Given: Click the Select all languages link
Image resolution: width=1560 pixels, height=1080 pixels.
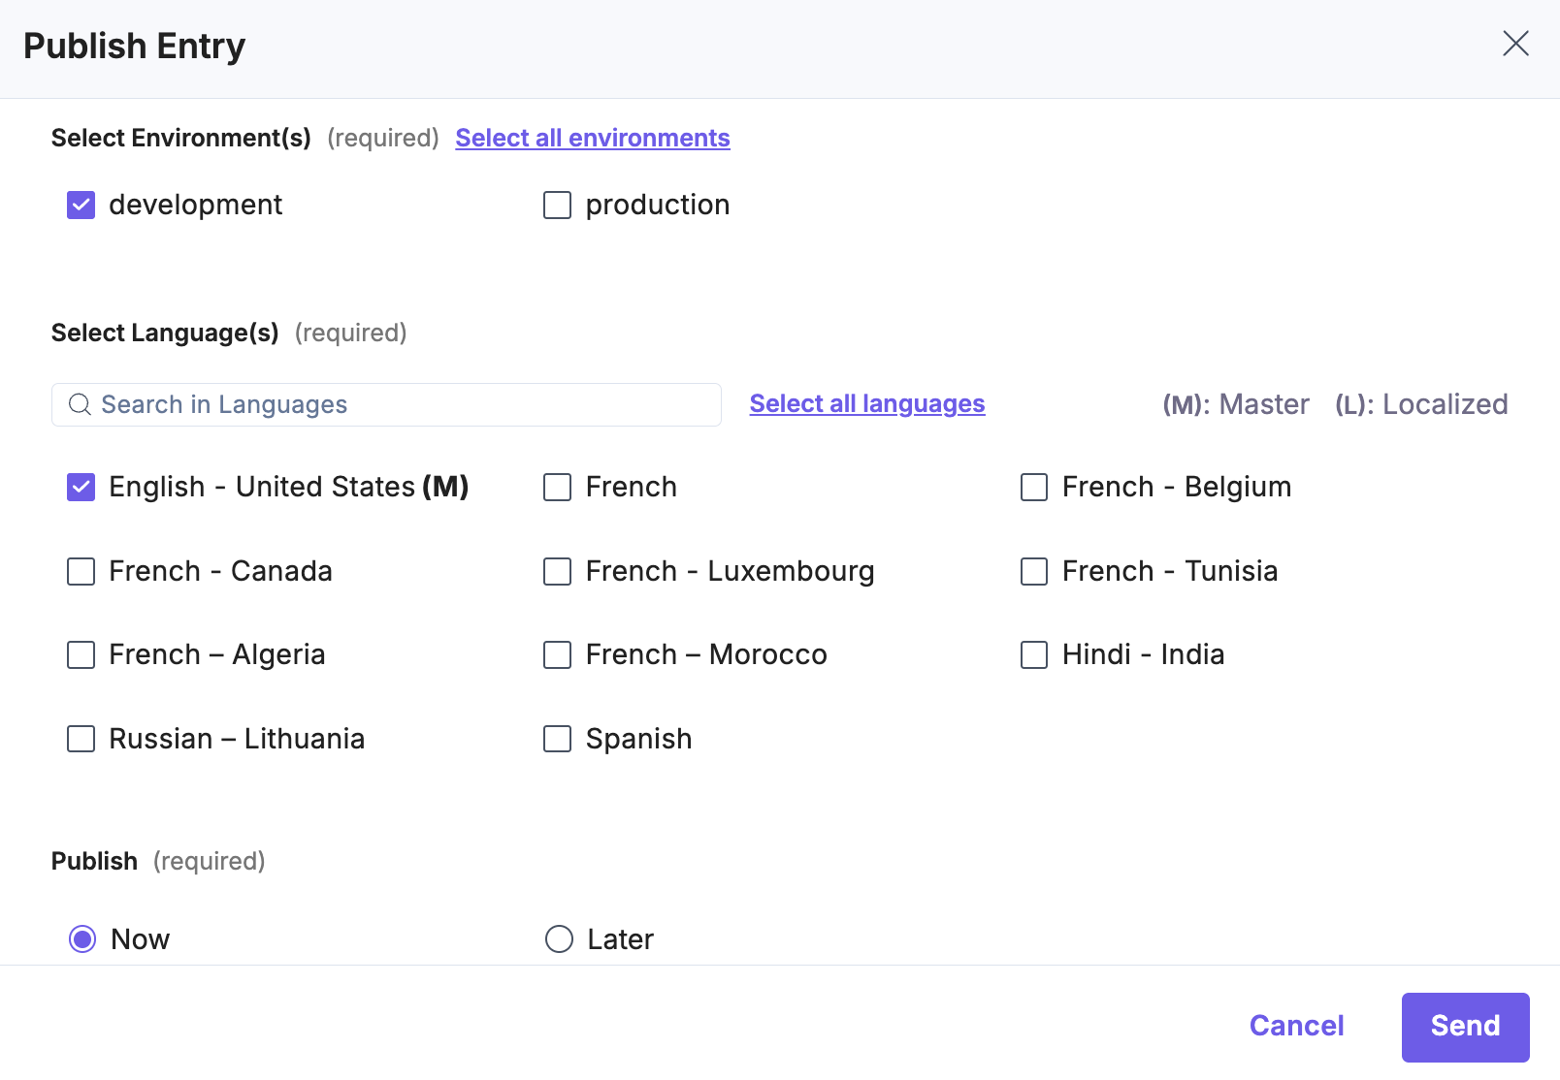Looking at the screenshot, I should pyautogui.click(x=867, y=404).
